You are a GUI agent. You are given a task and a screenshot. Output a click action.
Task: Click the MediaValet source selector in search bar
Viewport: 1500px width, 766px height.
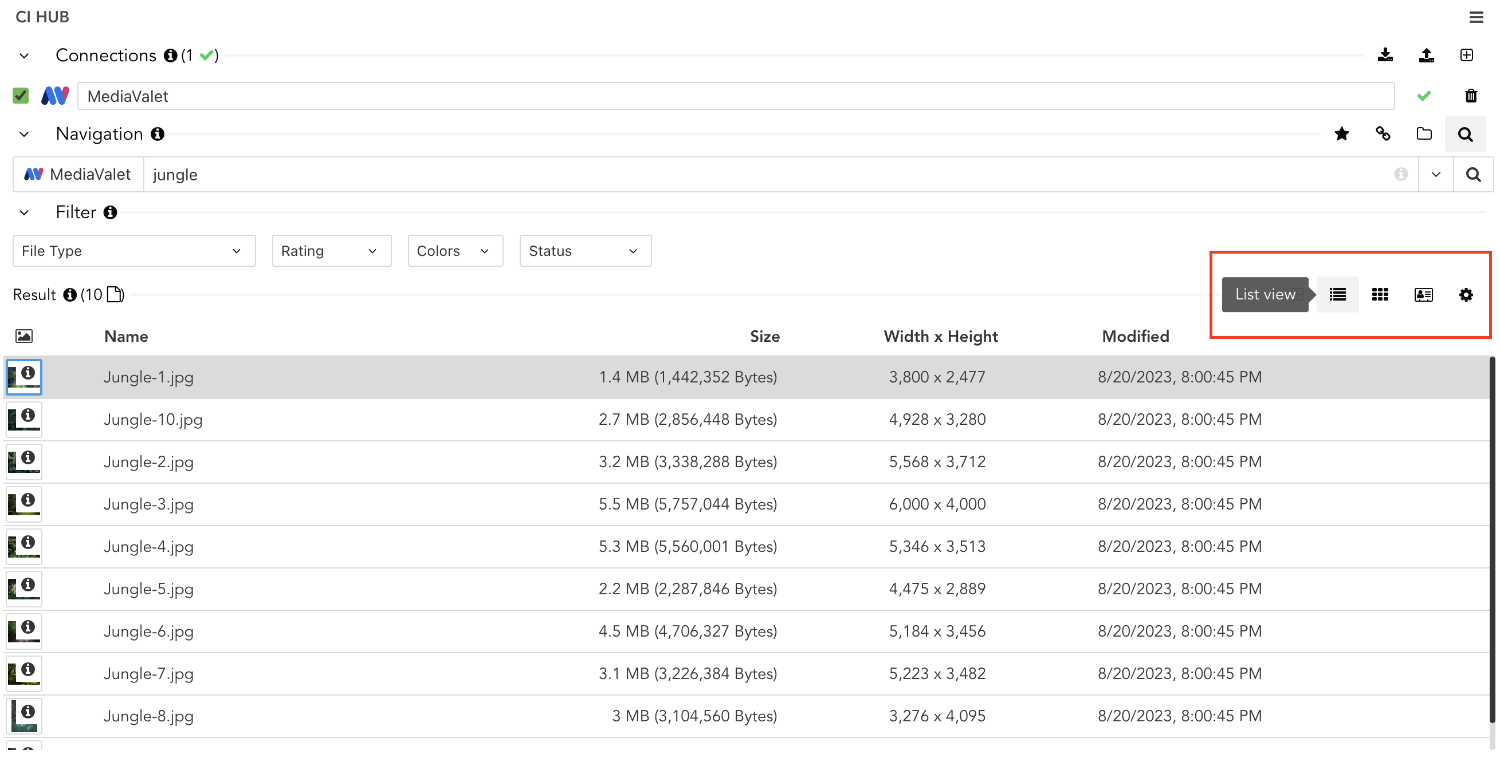(x=78, y=175)
